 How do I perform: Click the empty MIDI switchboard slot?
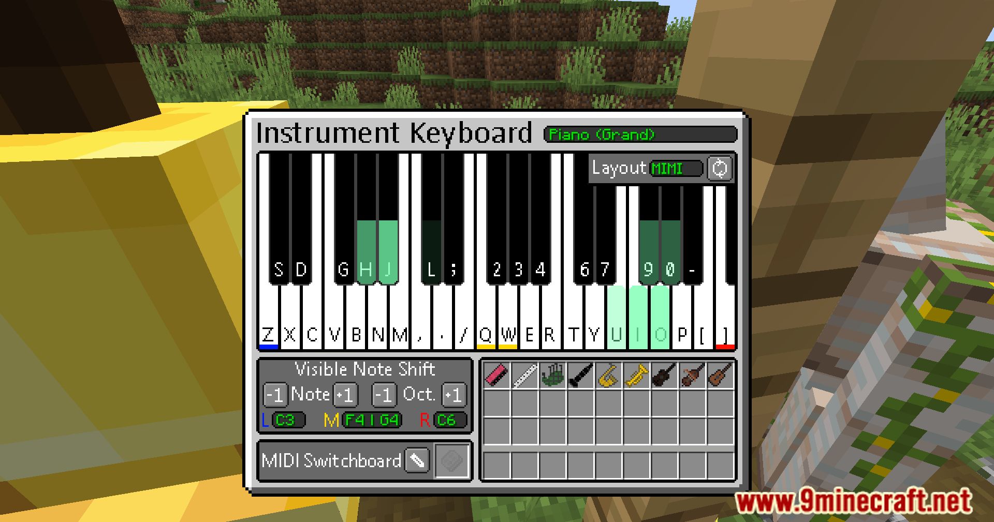[x=452, y=460]
